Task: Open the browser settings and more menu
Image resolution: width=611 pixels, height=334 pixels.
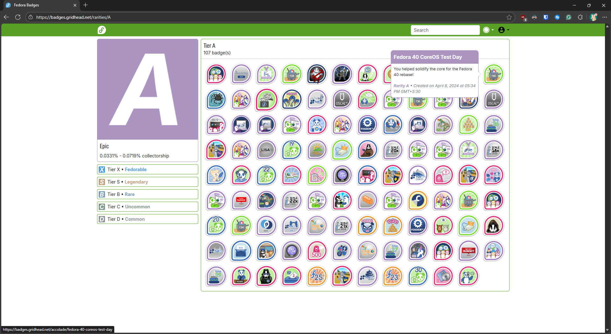Action: [605, 17]
